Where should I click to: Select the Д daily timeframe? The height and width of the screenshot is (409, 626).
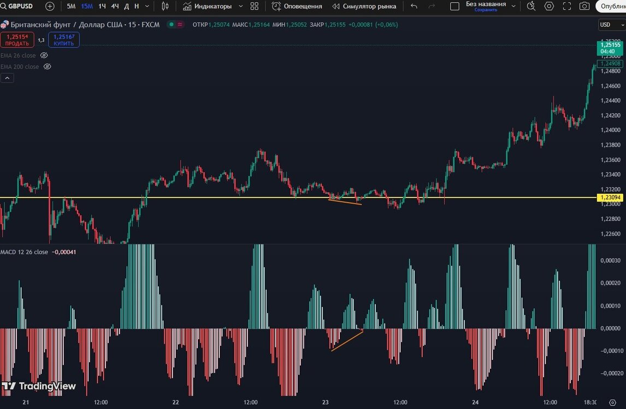127,7
